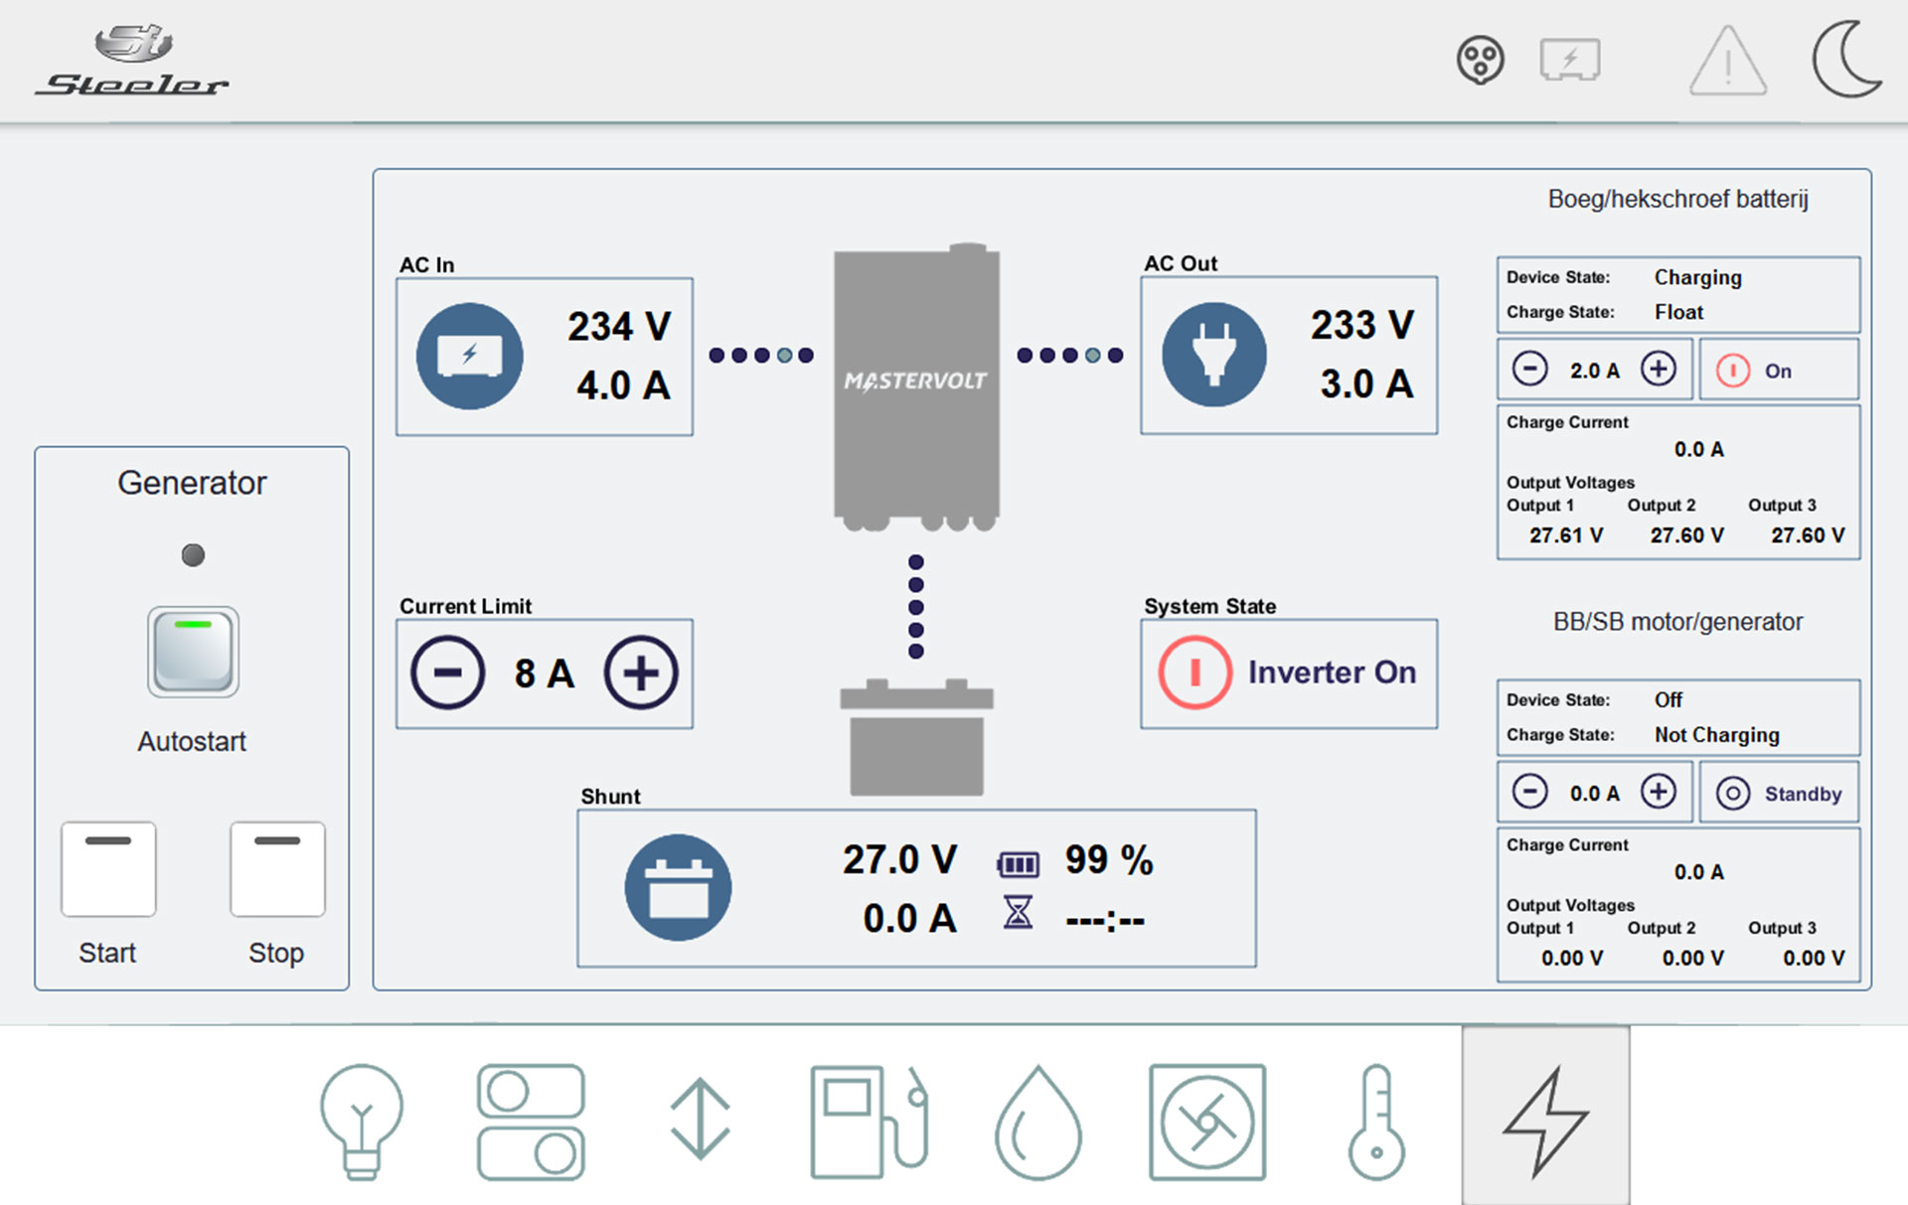Viewport: 1908px width, 1205px height.
Task: Decrease the 8 A current limit
Action: (447, 673)
